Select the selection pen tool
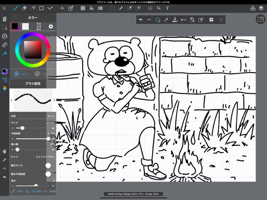 coord(130,8)
